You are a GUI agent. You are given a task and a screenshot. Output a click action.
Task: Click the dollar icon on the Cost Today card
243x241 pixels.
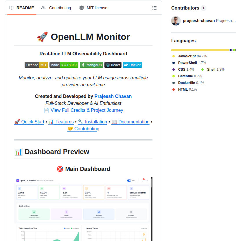(41, 188)
